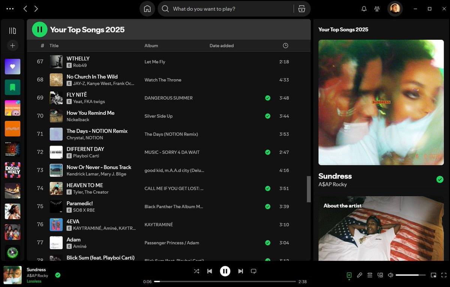Toggle saved checkmark for How You Remind Me
The height and width of the screenshot is (287, 450).
(267, 116)
